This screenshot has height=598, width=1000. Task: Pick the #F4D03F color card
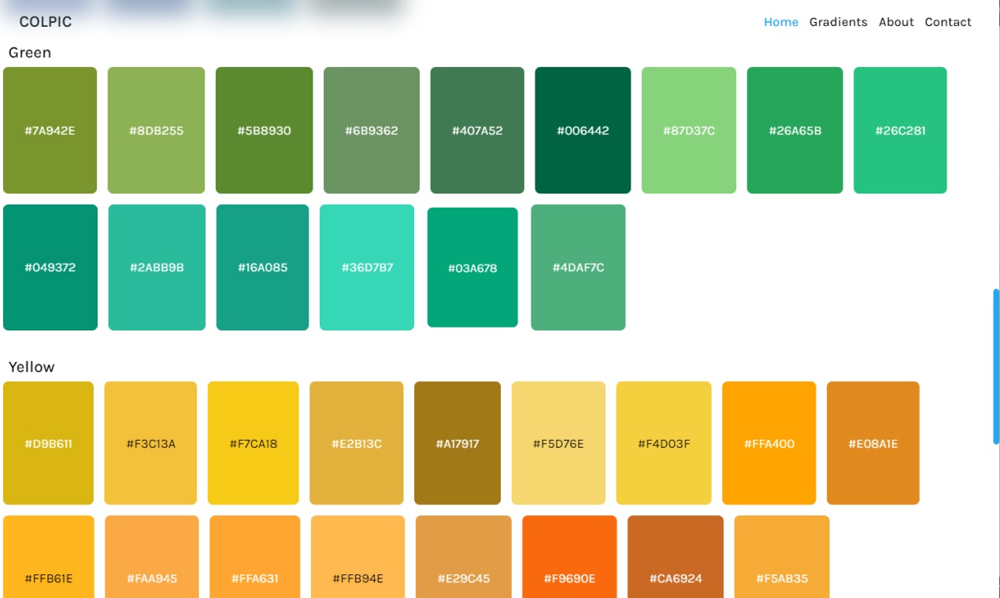click(x=664, y=443)
